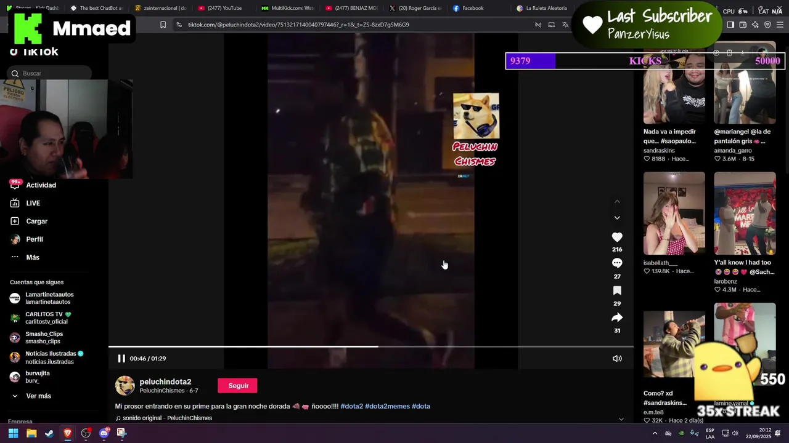Open the taskbar volume speaker icon
This screenshot has width=789, height=443.
735,433
